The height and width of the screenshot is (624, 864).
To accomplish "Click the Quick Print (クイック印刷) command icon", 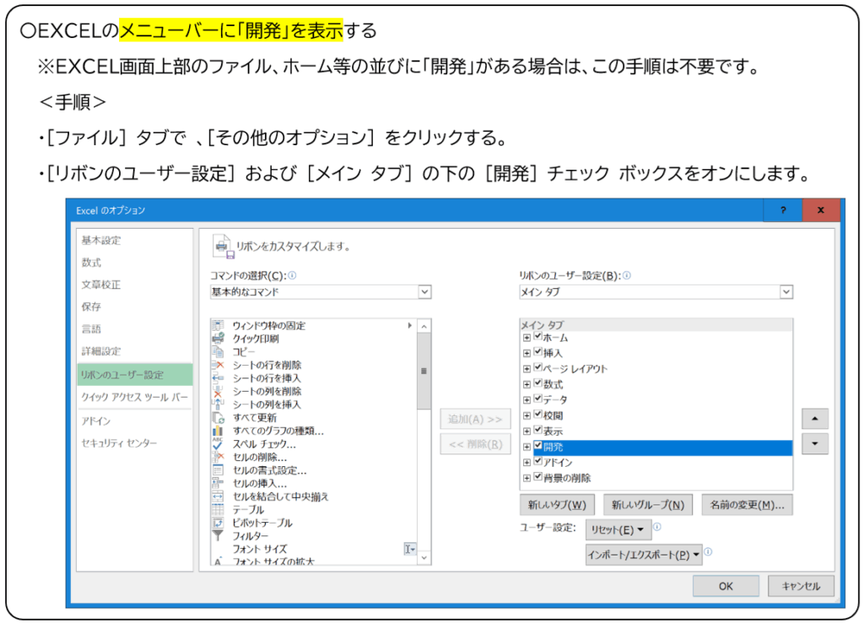I will [218, 339].
